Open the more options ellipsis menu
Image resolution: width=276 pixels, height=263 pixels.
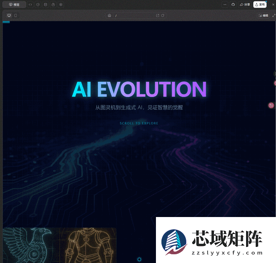[225, 5]
